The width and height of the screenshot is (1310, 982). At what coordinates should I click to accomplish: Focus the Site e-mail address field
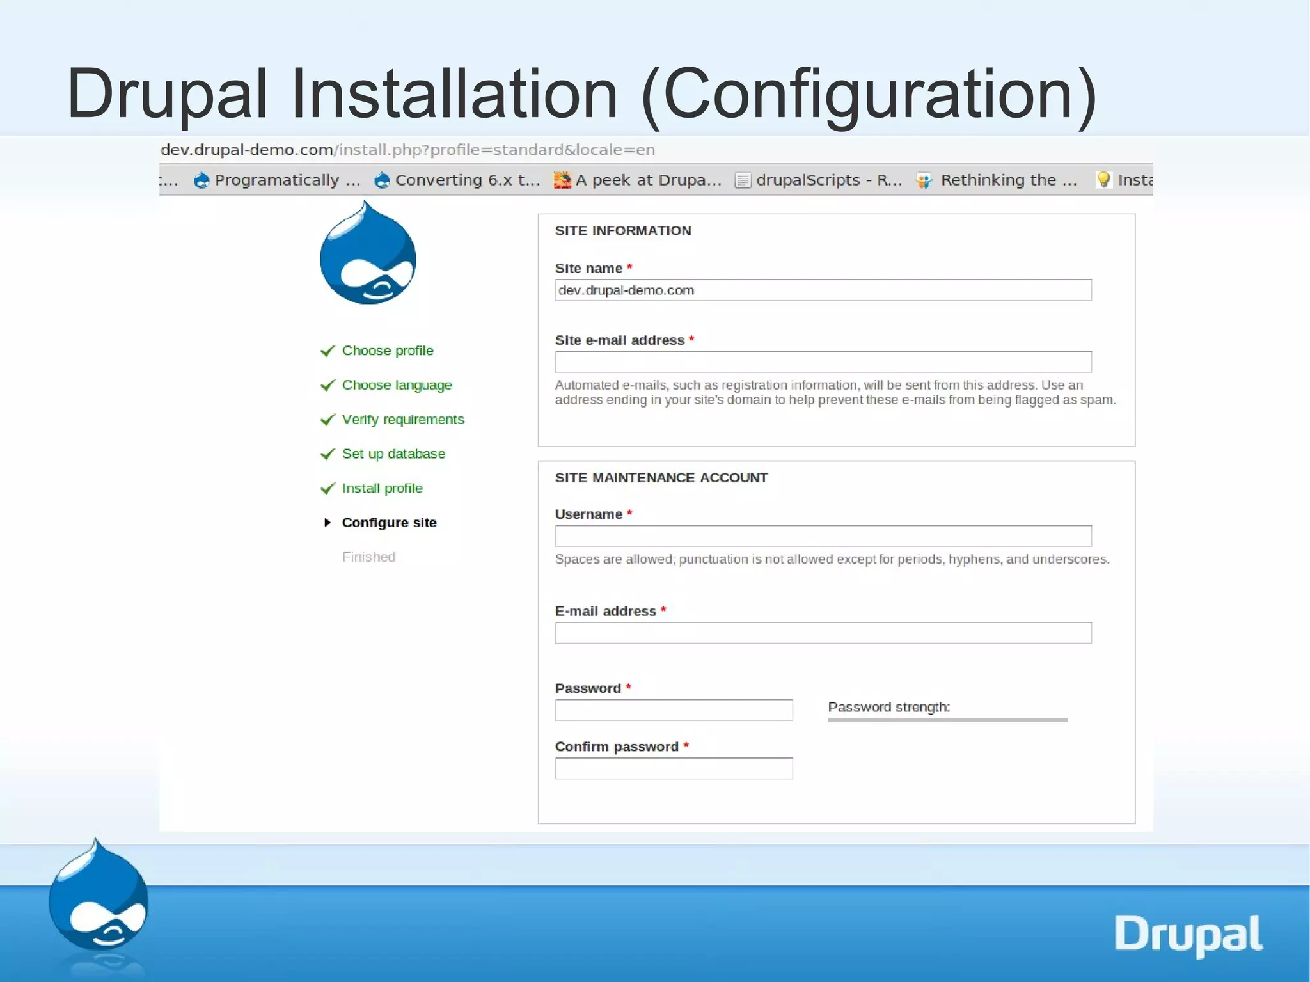823,361
